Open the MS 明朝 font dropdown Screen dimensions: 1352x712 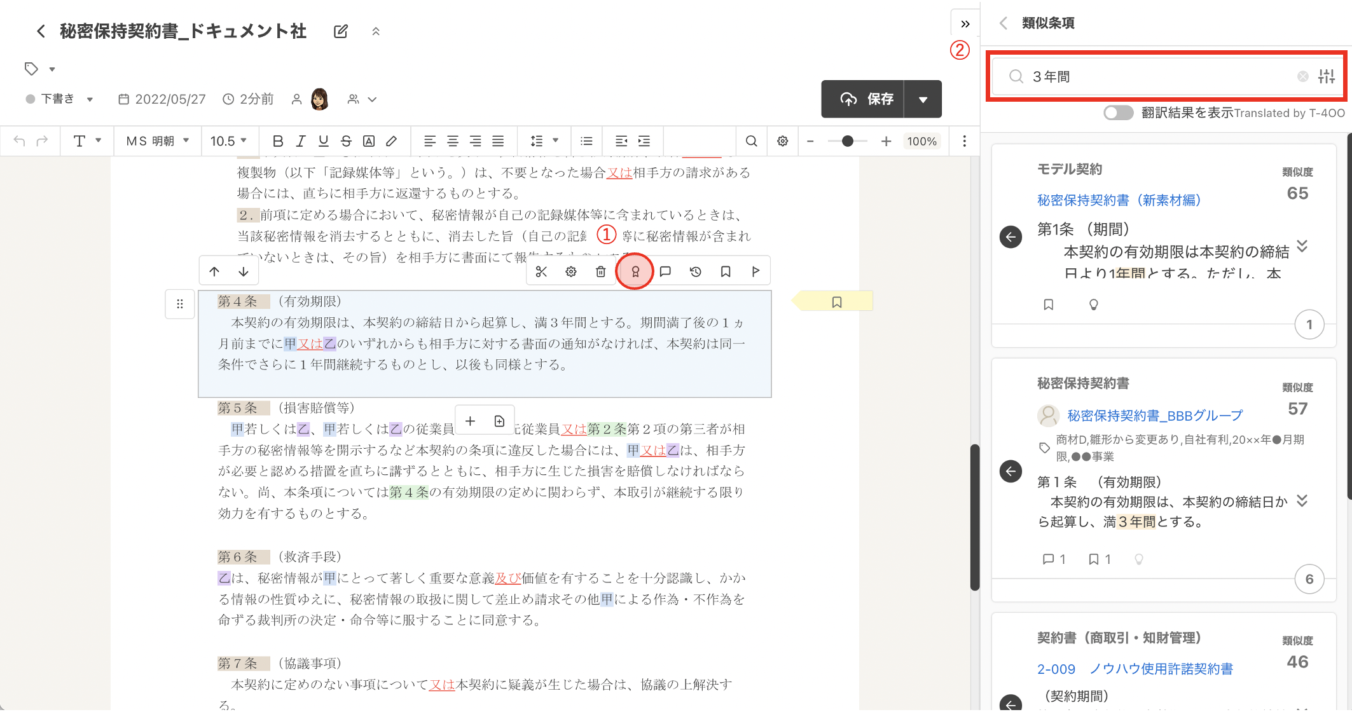[x=158, y=141]
